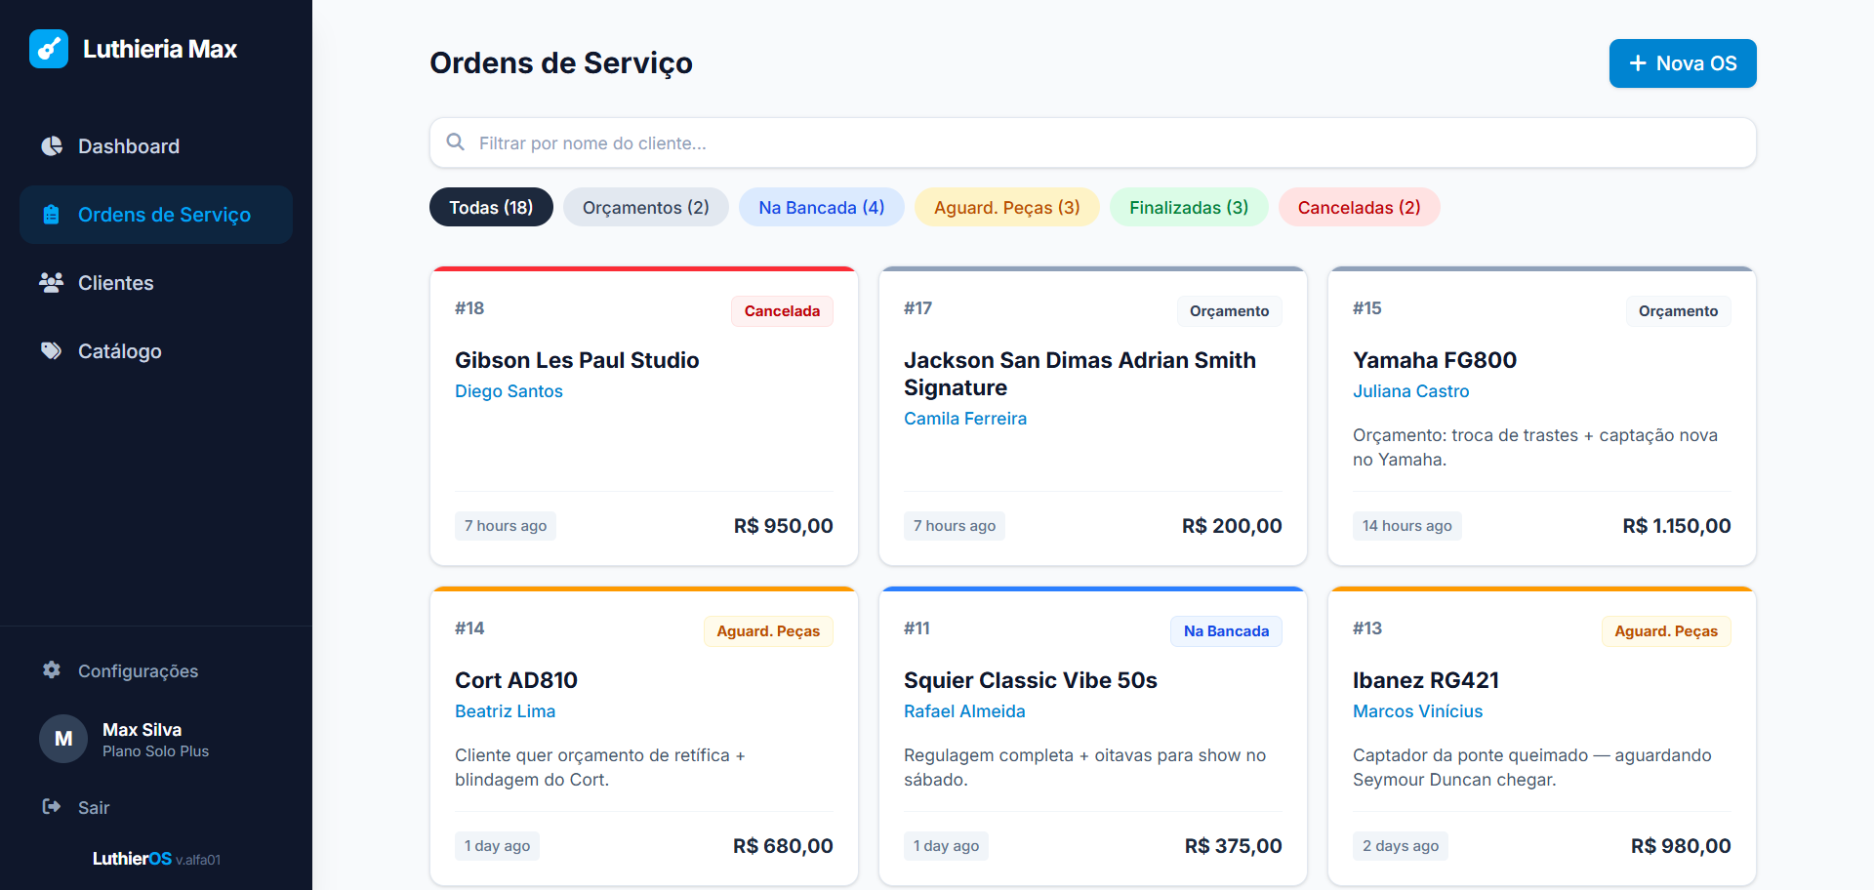1874x890 pixels.
Task: Open the Squier Classic Vibe 50s order
Action: tap(1031, 680)
